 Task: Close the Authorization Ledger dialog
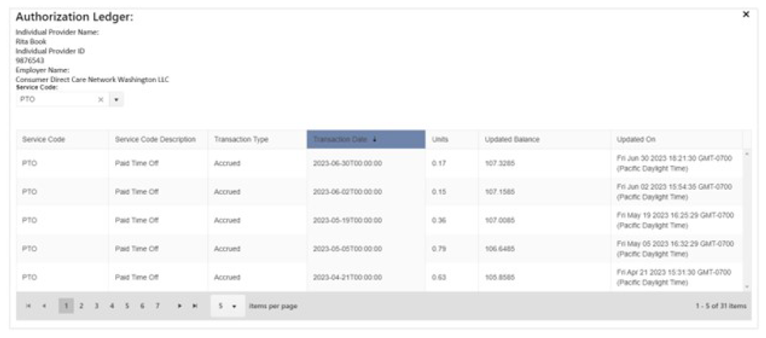coord(746,15)
